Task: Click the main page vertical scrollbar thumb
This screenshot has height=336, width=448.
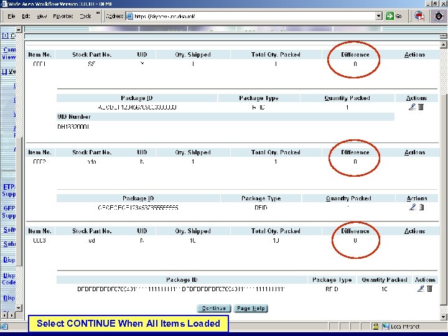Action: click(444, 200)
